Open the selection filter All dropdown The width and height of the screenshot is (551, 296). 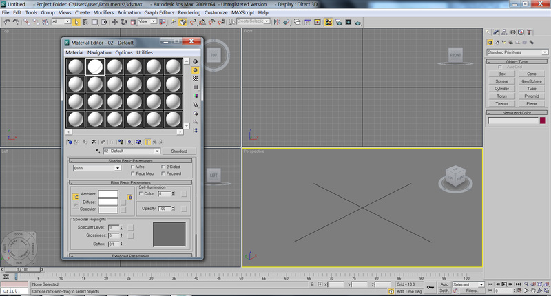[x=61, y=22]
